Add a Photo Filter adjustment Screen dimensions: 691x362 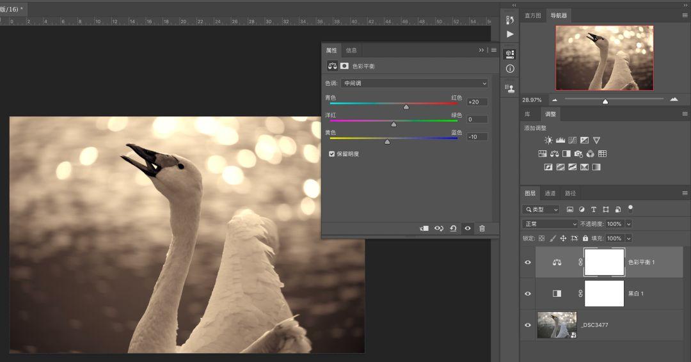click(578, 153)
